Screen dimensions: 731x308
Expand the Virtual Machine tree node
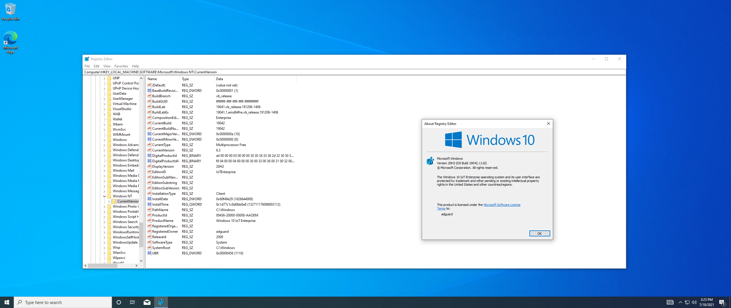tap(105, 104)
